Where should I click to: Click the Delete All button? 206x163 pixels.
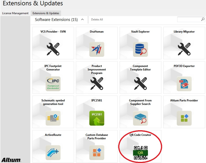click(97, 20)
